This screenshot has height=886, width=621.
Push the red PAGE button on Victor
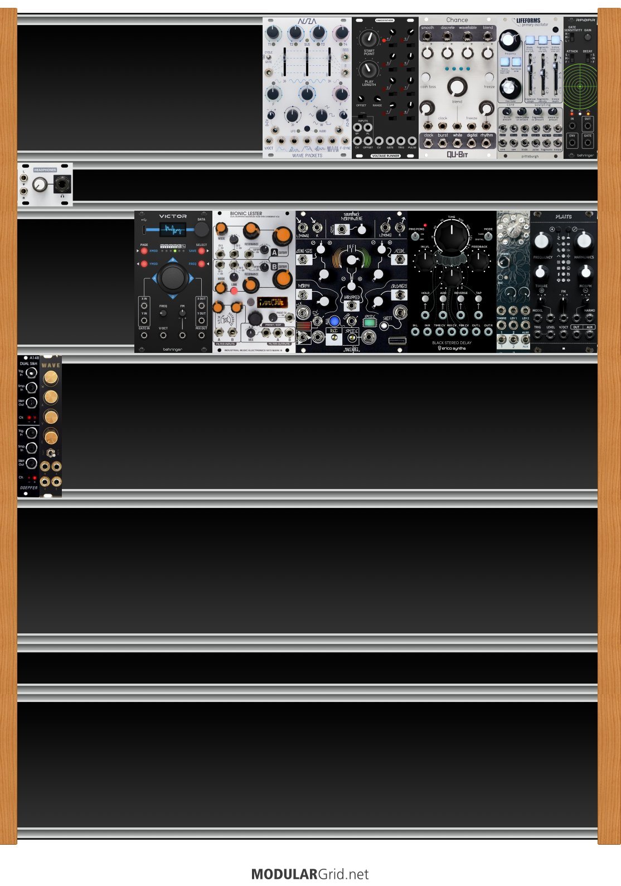[x=144, y=251]
